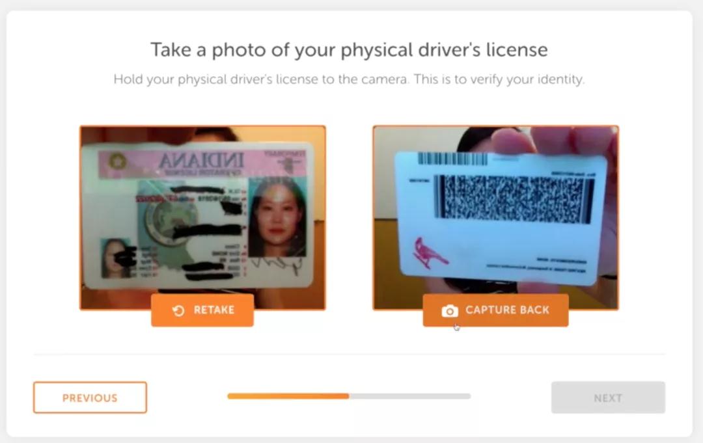Go back with the Previous button

click(x=90, y=397)
